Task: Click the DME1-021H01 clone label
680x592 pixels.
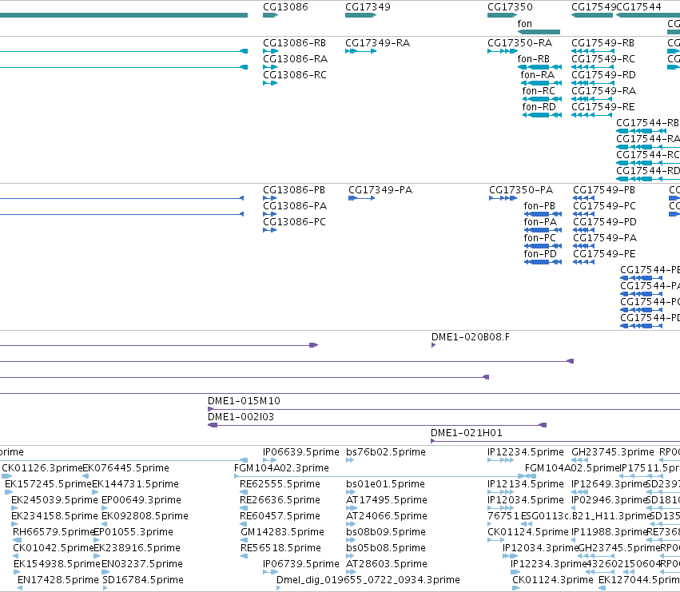Action: click(467, 433)
